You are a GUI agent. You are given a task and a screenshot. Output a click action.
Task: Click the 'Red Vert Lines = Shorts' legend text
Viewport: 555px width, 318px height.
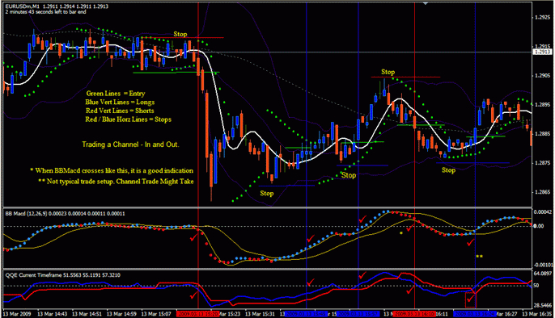[x=120, y=111]
